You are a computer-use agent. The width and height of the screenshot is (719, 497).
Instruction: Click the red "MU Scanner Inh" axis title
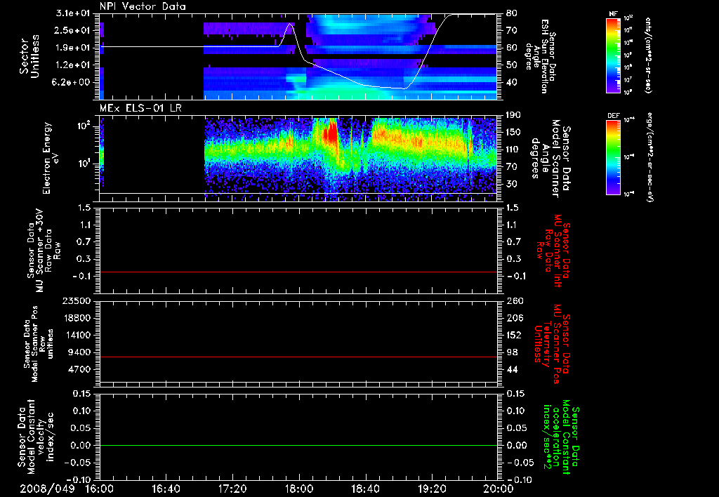click(555, 251)
